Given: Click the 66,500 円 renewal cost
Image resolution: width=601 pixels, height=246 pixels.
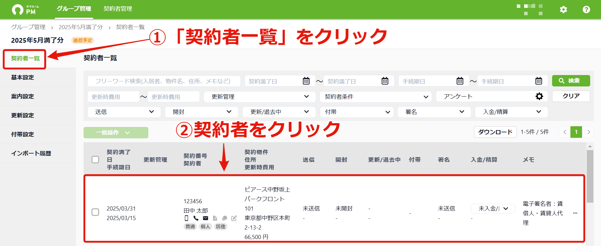Looking at the screenshot, I should tap(256, 237).
